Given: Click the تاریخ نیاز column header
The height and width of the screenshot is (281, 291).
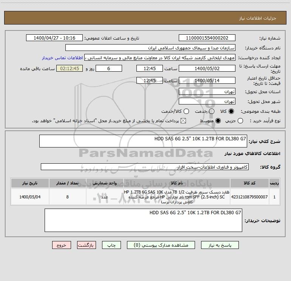Looking at the screenshot, I should click(x=30, y=183).
